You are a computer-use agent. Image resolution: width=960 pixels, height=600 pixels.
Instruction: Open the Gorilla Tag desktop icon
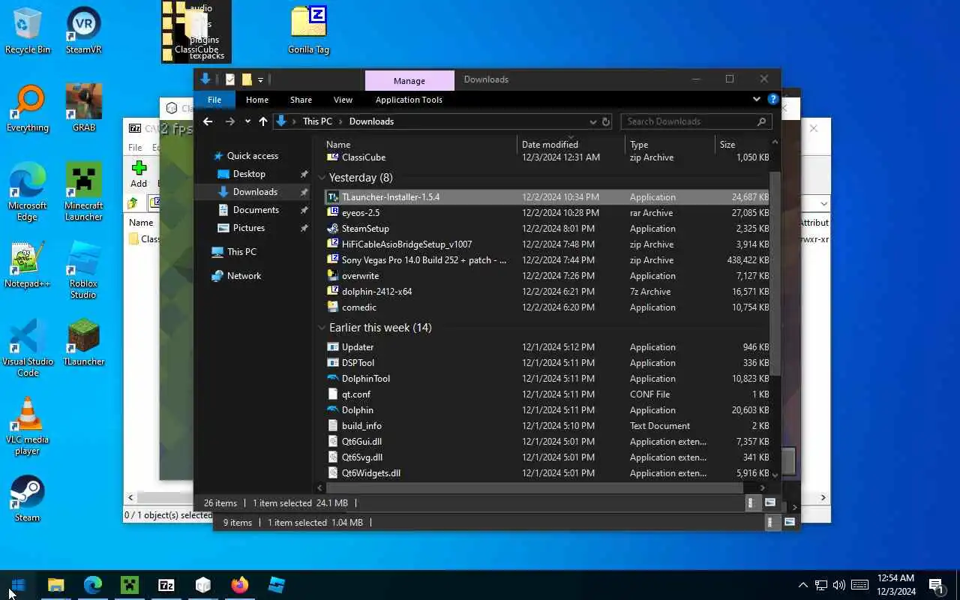[x=308, y=31]
